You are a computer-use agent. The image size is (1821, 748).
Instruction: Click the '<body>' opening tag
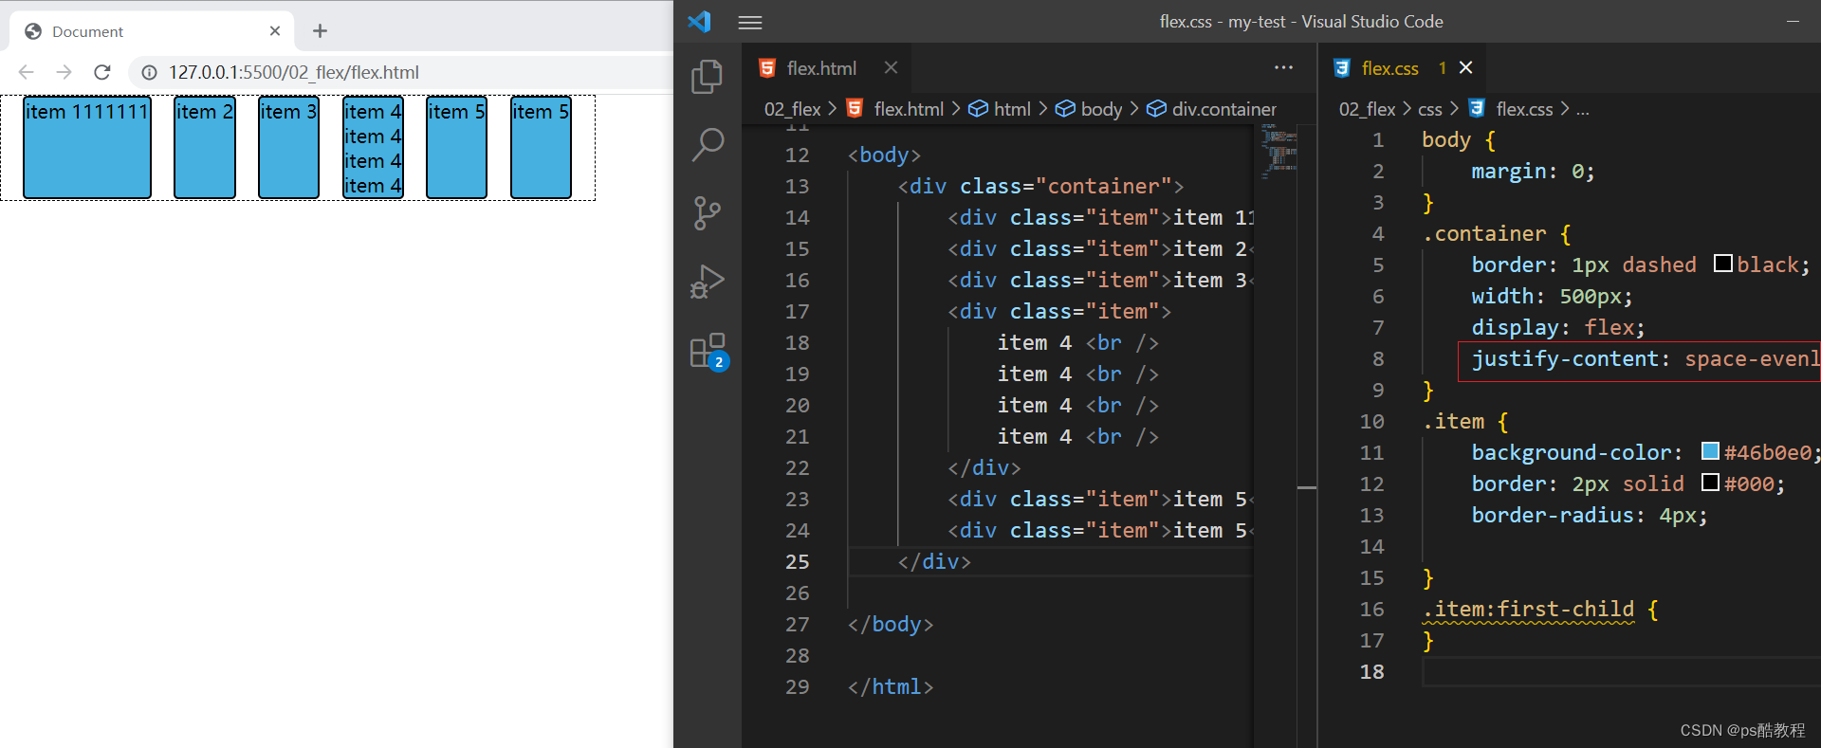point(884,155)
